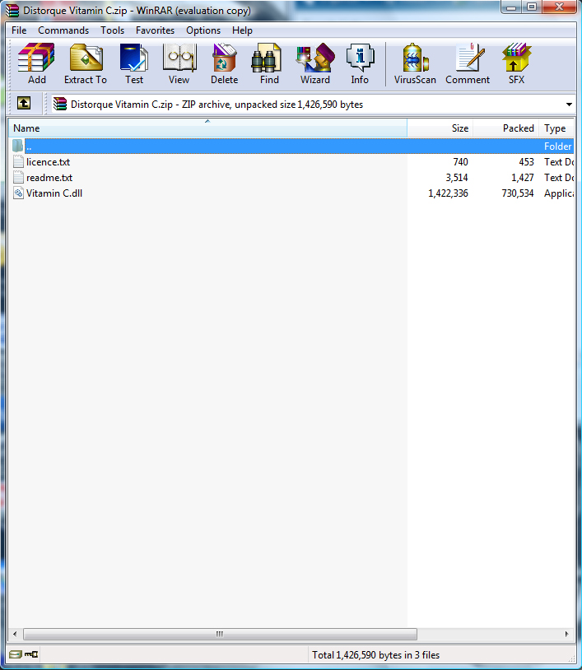Expand the archive path dropdown
582x670 pixels.
(x=569, y=105)
